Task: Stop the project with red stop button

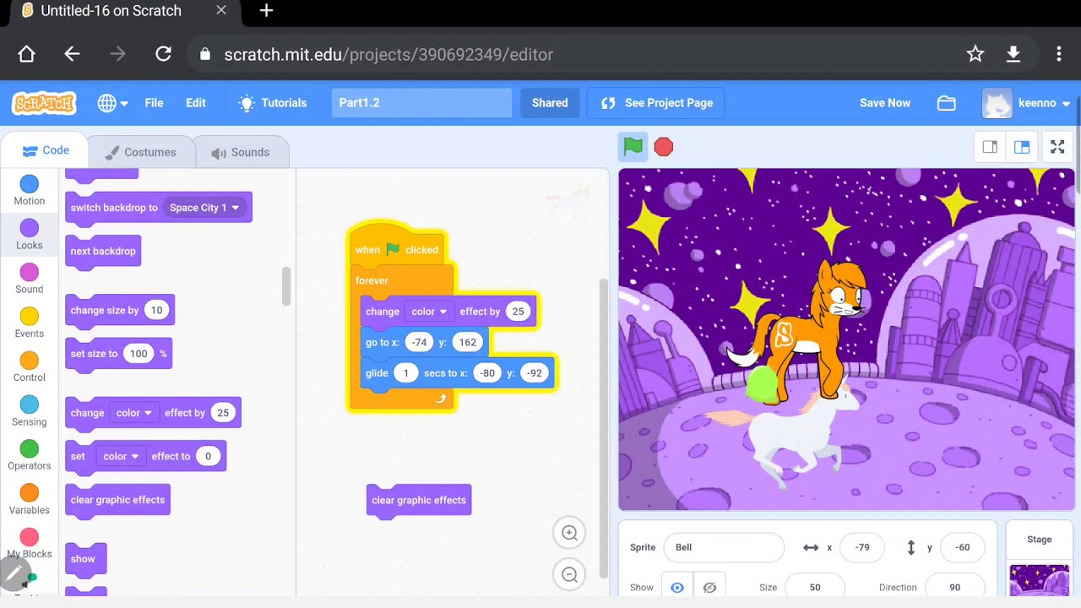Action: tap(664, 147)
